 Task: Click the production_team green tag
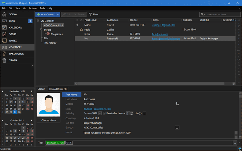point(55,143)
